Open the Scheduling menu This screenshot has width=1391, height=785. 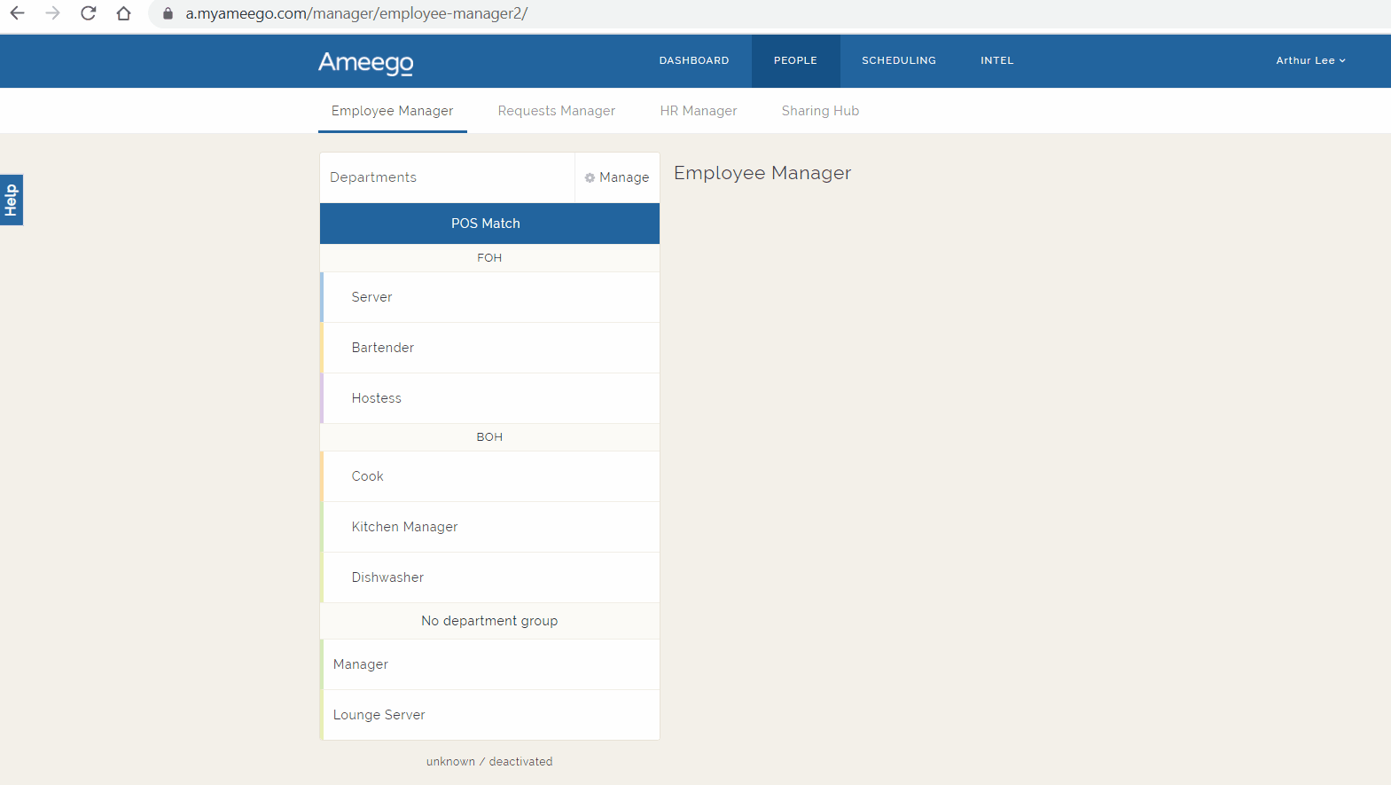point(898,60)
